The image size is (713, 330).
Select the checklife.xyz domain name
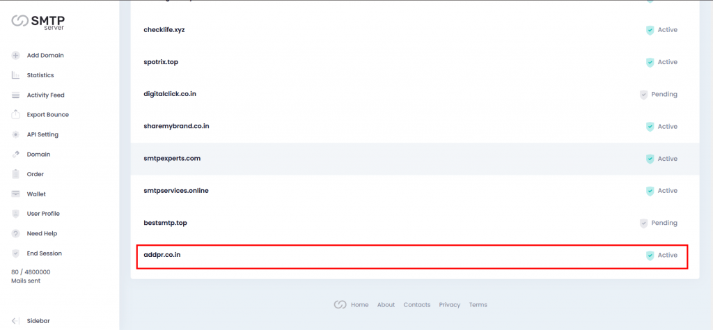164,29
